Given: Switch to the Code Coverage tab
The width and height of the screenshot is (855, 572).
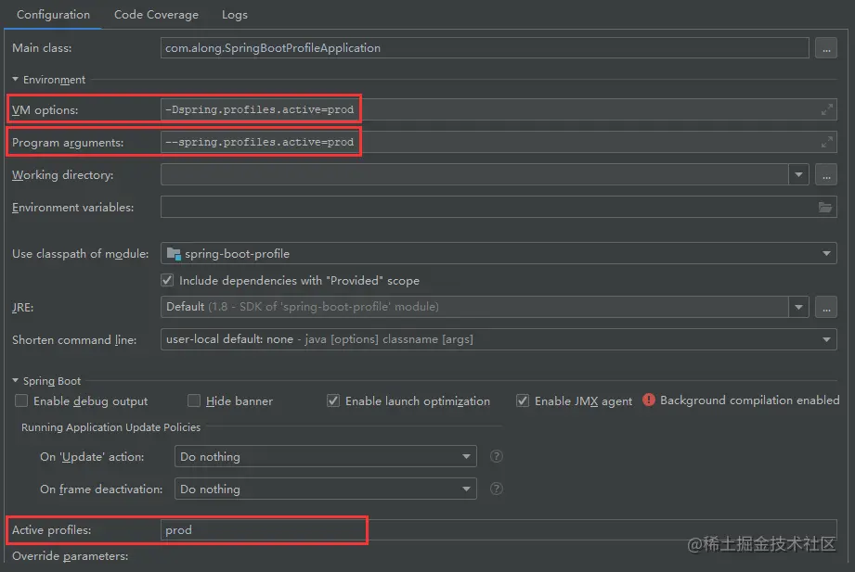Looking at the screenshot, I should coord(156,15).
